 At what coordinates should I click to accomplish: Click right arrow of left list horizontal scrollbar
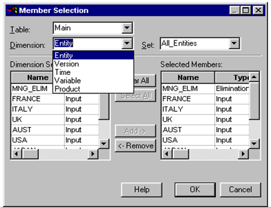pos(93,154)
